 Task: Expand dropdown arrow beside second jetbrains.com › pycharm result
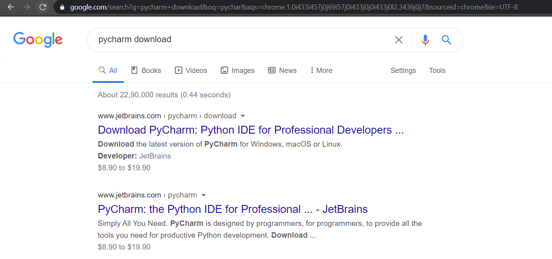point(204,195)
